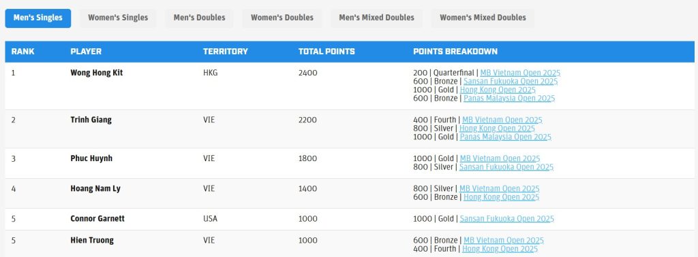The image size is (698, 257).
Task: Open Wong Hong Kit's Panas Malaysia Open 2025 link
Action: [x=509, y=98]
